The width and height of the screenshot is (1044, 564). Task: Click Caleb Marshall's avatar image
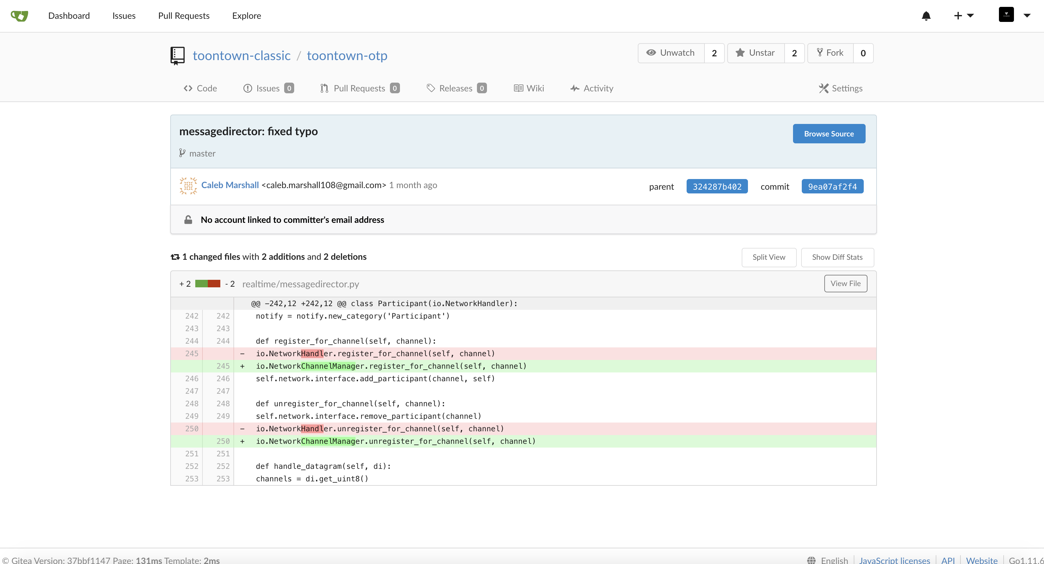pyautogui.click(x=188, y=186)
